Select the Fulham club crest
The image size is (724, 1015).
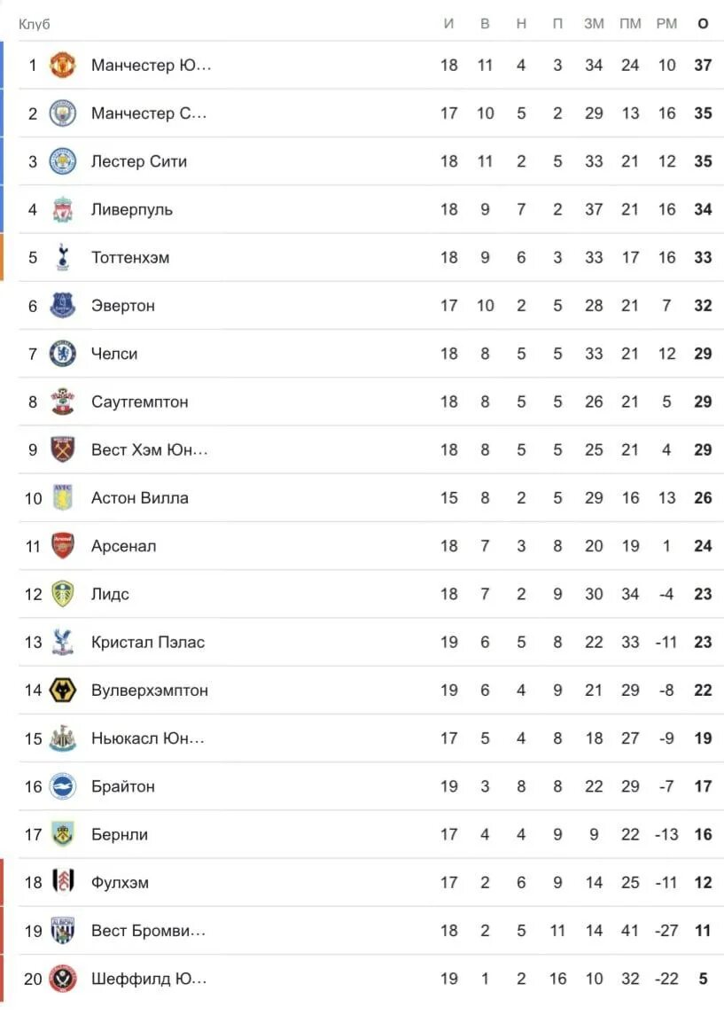63,882
